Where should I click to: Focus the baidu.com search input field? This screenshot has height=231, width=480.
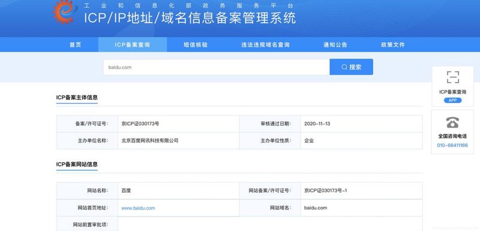click(216, 67)
